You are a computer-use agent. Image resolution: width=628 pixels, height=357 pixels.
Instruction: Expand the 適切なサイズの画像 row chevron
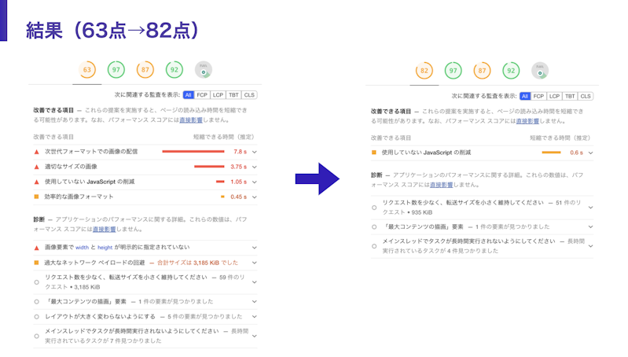254,167
